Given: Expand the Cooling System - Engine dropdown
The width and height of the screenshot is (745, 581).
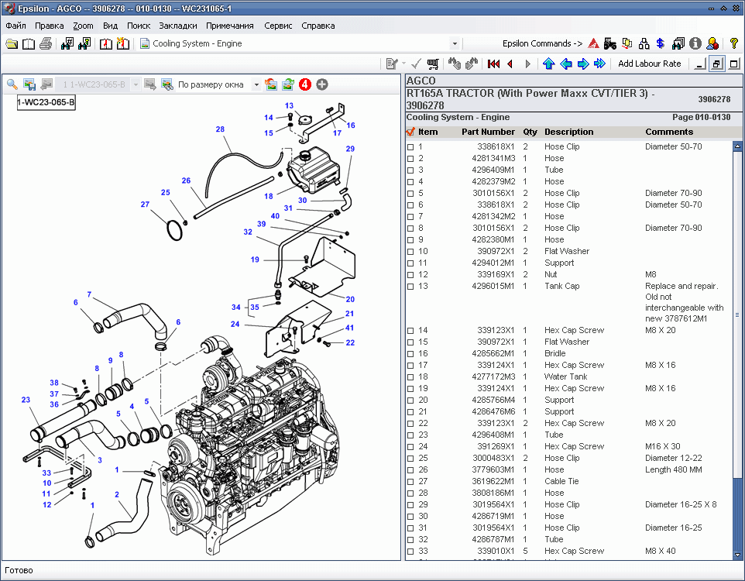Looking at the screenshot, I should (455, 44).
